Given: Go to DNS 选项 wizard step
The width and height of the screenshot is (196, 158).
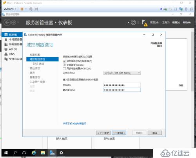Looking at the screenshot, I should [x=38, y=64].
